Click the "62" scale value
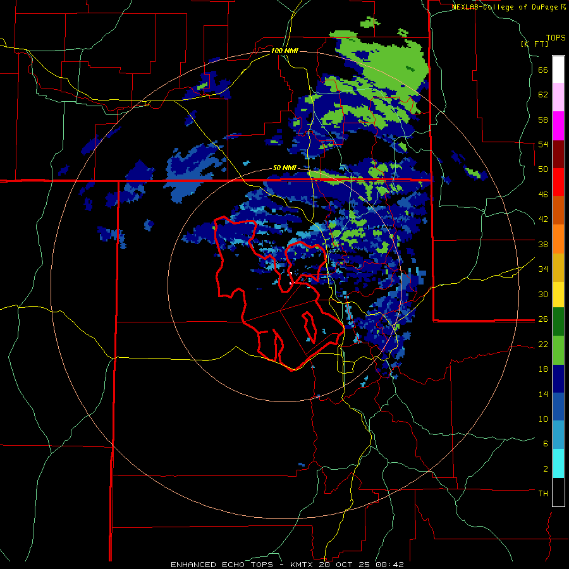569x569 pixels. (x=543, y=95)
